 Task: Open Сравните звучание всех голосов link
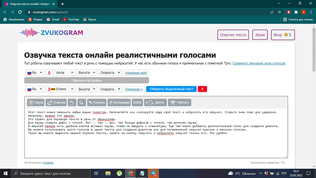point(259,63)
